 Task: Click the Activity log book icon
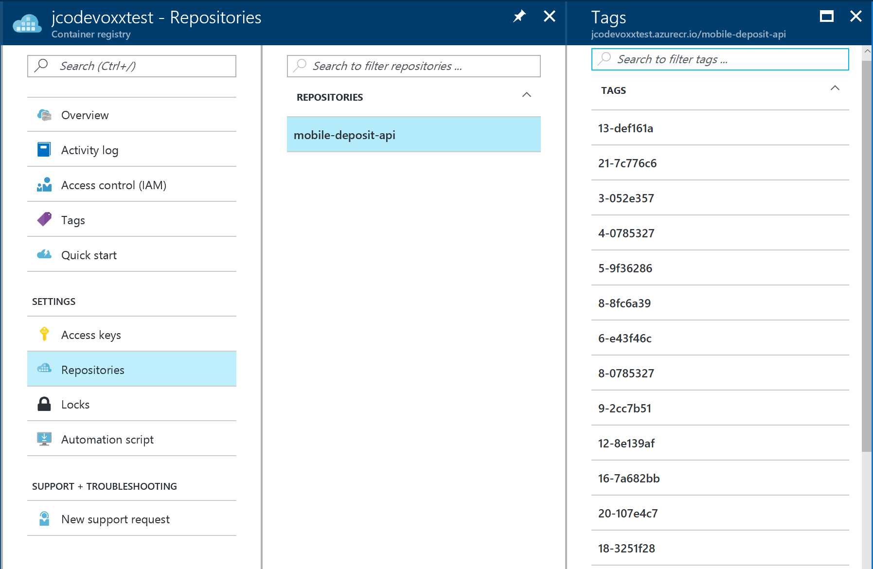(x=44, y=150)
